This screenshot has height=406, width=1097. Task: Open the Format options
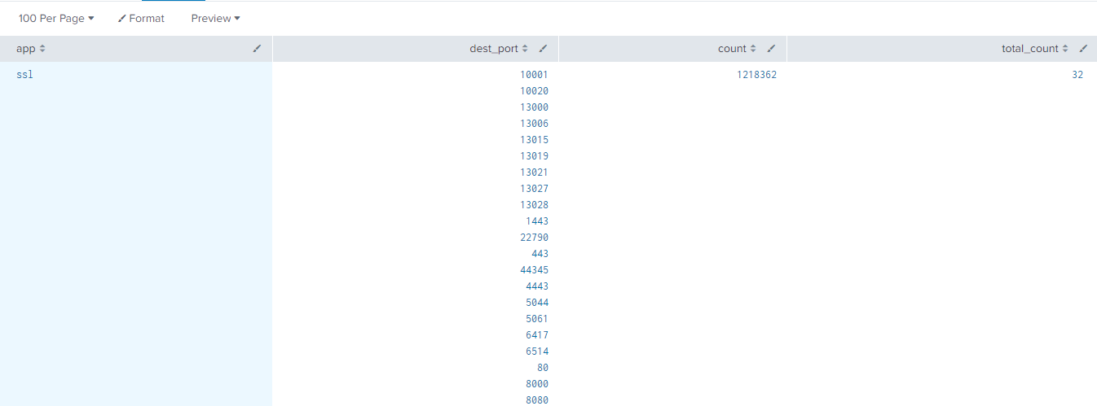pyautogui.click(x=141, y=18)
